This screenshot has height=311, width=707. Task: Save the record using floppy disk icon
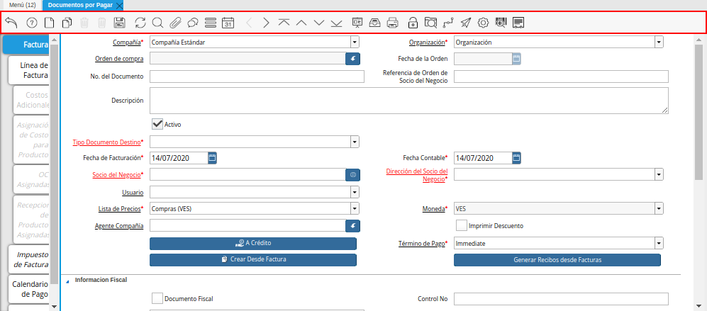pos(120,23)
